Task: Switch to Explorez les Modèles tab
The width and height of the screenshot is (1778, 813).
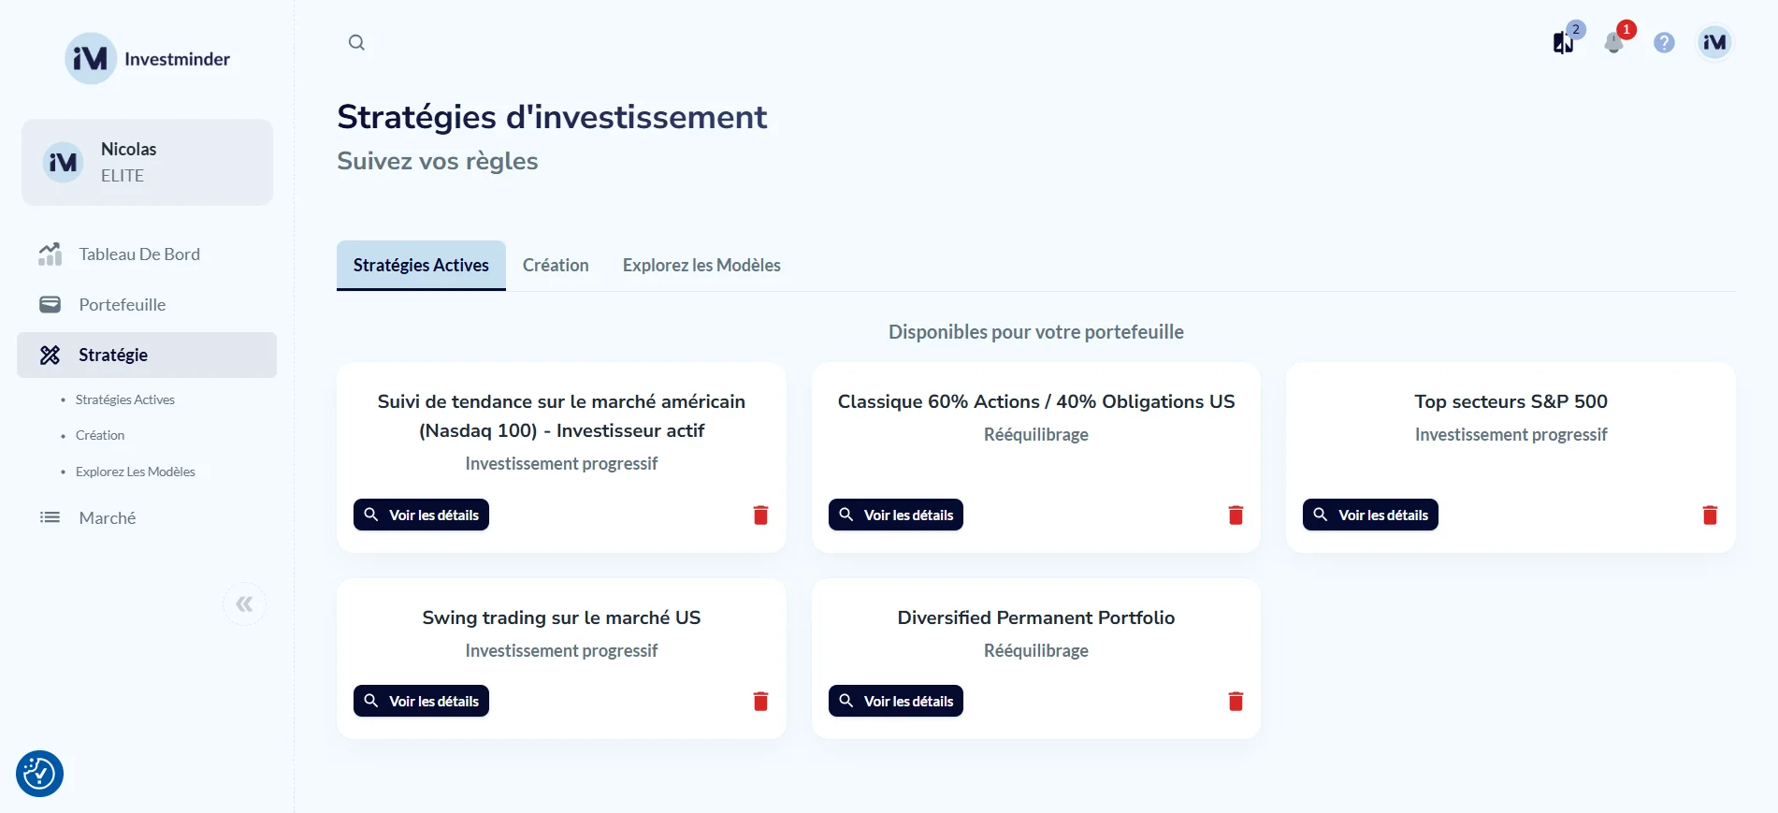Action: click(701, 266)
